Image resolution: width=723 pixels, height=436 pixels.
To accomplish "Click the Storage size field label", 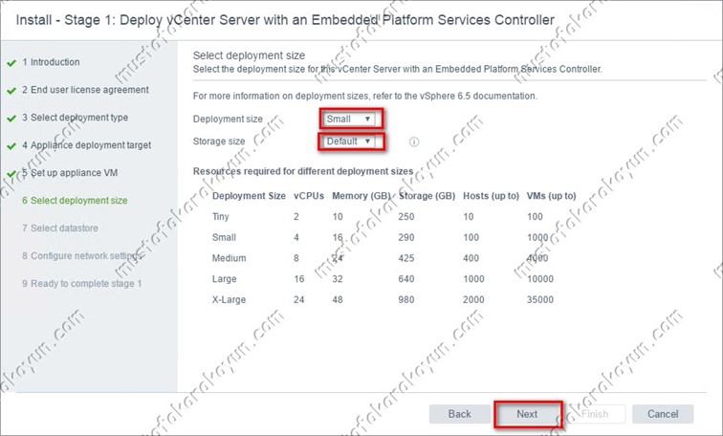I will (219, 142).
